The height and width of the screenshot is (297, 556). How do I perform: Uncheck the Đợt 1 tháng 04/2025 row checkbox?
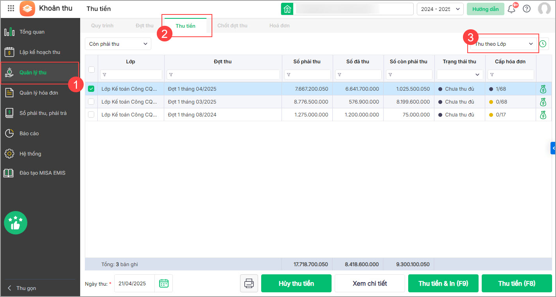click(x=91, y=89)
